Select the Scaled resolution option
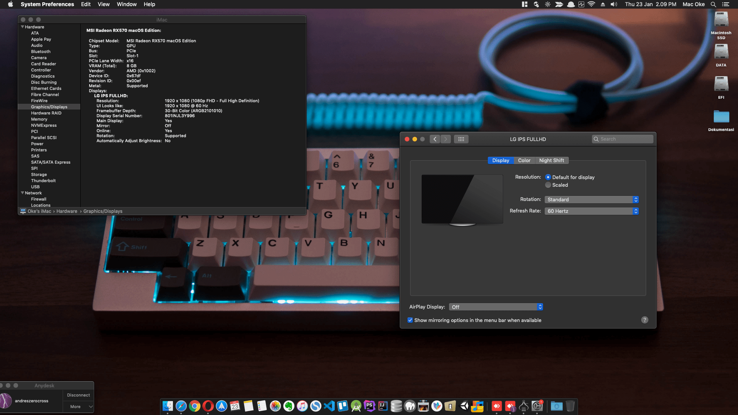 click(548, 185)
